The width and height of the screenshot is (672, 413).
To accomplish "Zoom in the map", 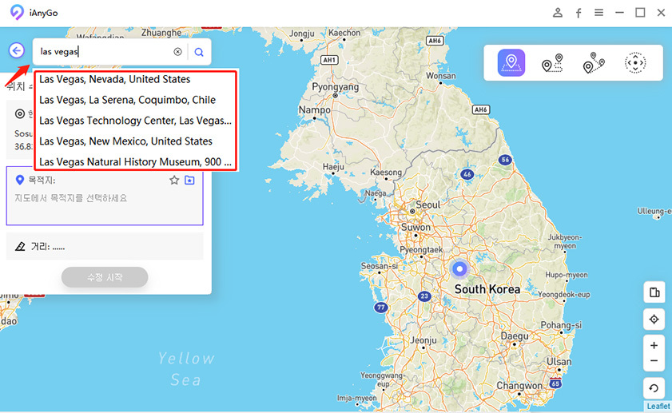I will 654,345.
